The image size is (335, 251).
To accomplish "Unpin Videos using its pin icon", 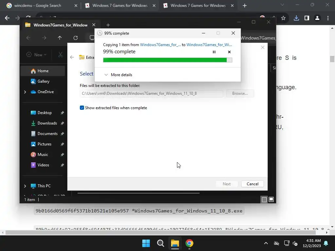I will point(62,165).
